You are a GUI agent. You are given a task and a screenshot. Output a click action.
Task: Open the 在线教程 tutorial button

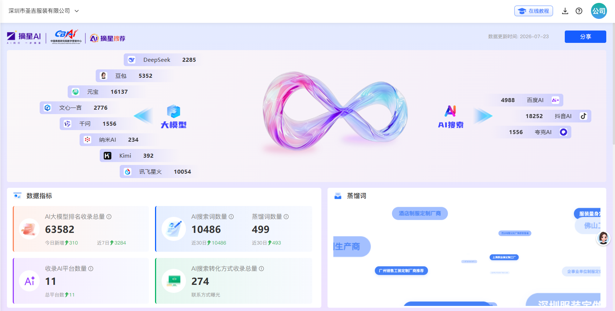533,11
